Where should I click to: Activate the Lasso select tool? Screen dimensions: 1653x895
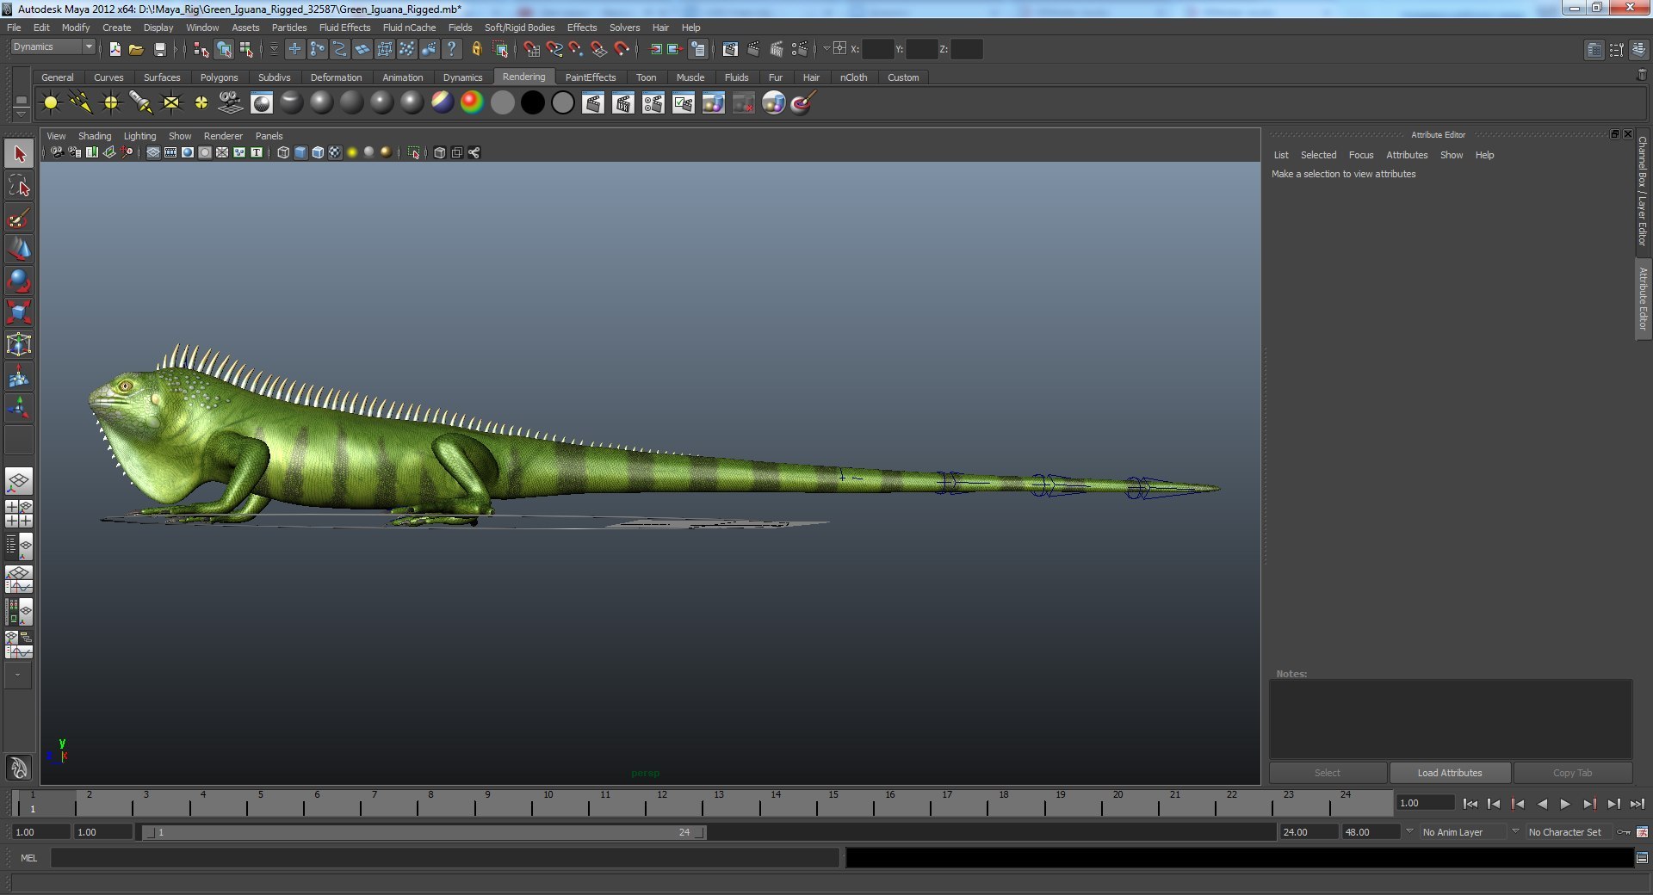coord(19,186)
